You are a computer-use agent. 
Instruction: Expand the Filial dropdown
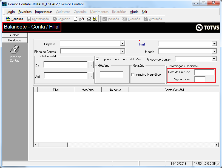click(x=214, y=44)
